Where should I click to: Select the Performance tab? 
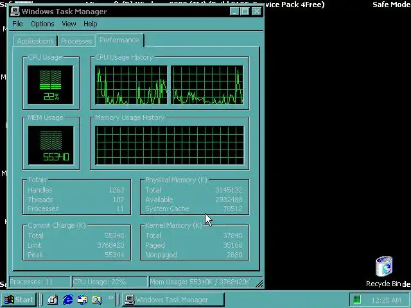(119, 40)
